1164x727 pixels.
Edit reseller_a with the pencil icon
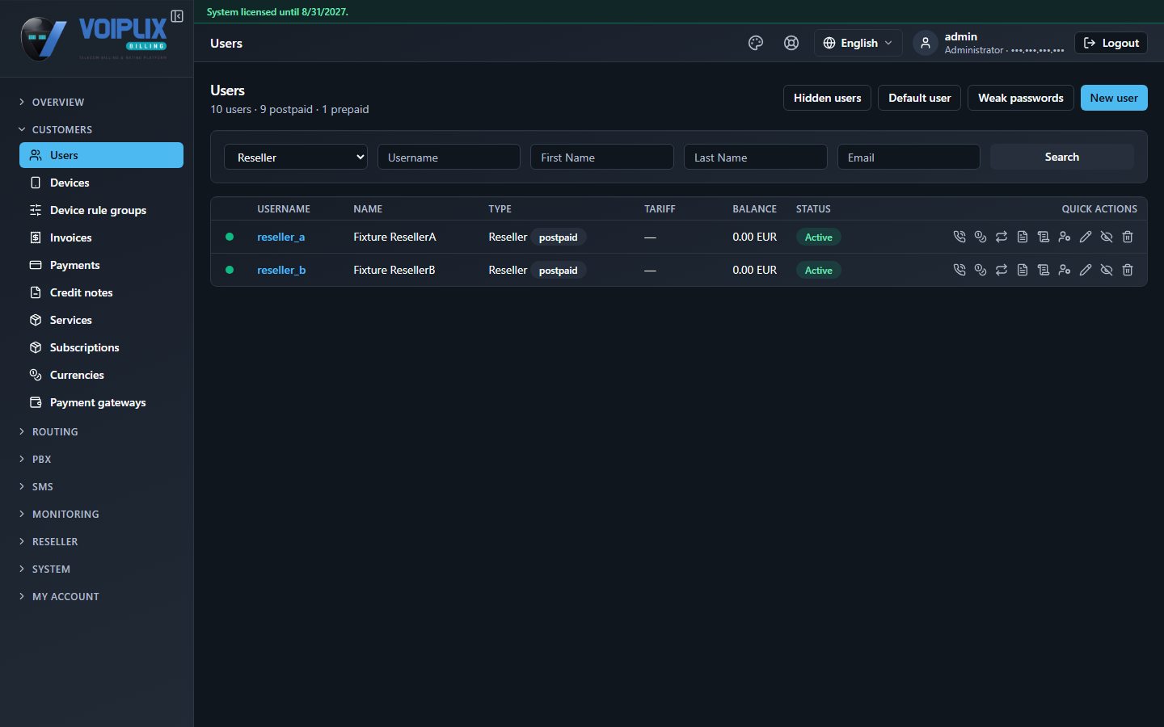[x=1086, y=237]
